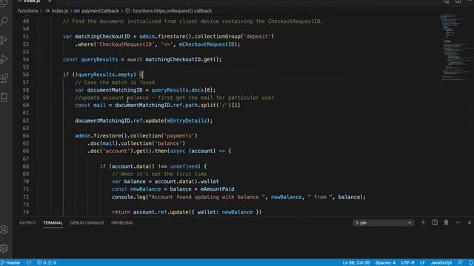Open the Run and Debug view

tap(4, 59)
